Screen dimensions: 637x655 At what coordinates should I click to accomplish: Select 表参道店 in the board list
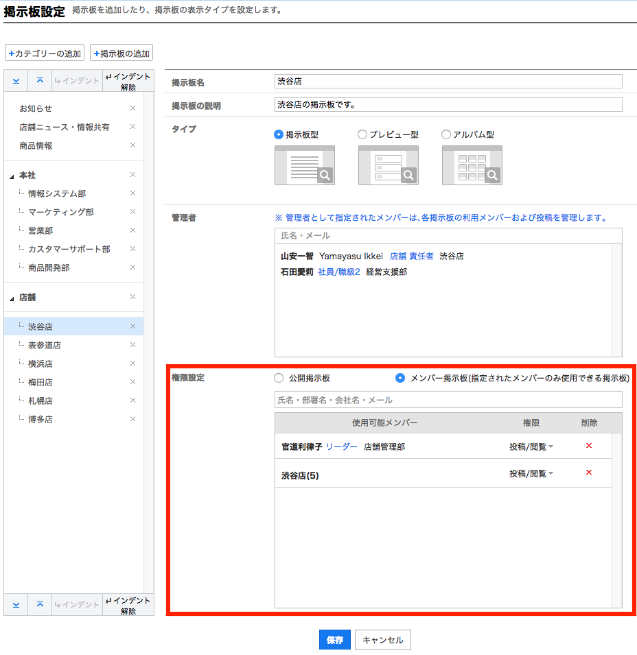coord(45,345)
